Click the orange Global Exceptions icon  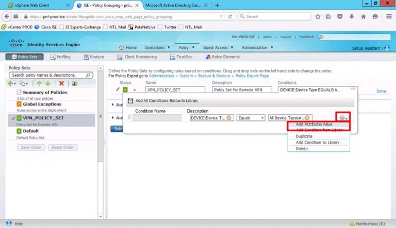(19, 104)
